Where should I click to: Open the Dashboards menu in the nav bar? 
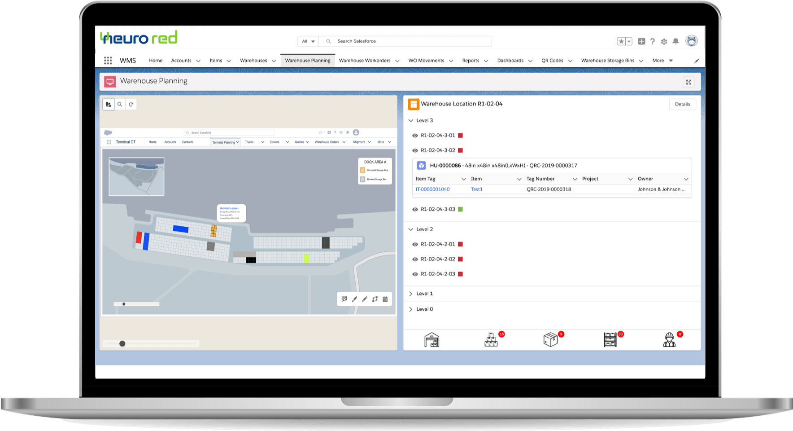510,60
